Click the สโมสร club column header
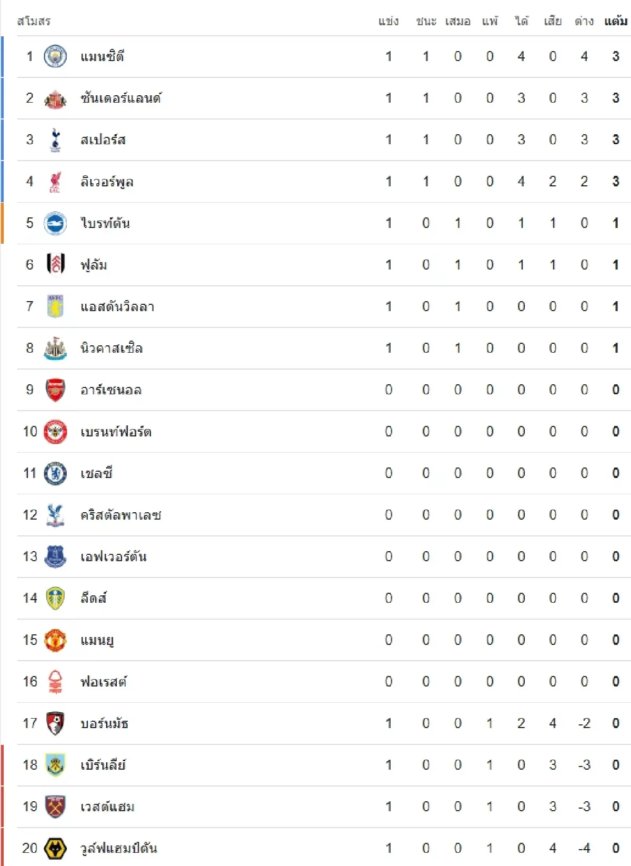Image resolution: width=631 pixels, height=866 pixels. point(34,21)
